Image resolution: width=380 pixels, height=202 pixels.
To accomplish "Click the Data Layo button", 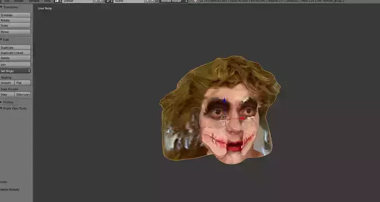I will point(22,95).
